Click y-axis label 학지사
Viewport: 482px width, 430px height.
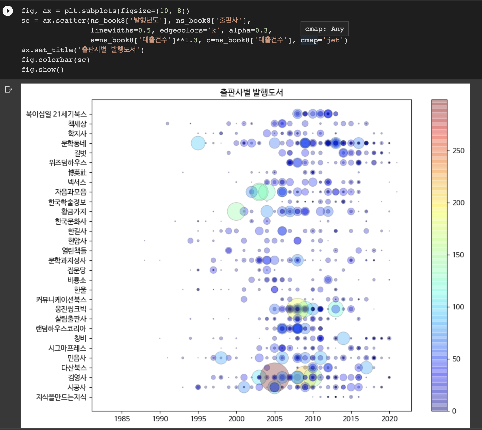(77, 133)
